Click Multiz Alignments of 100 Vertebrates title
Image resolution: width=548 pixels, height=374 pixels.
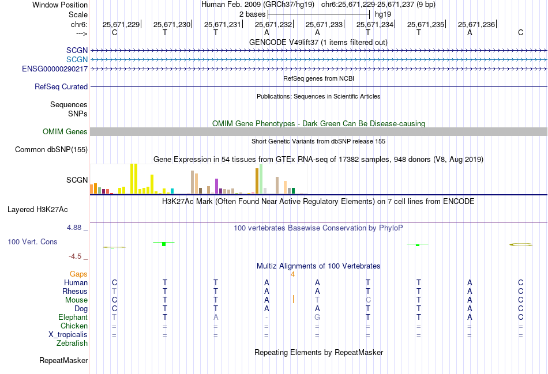coord(318,266)
